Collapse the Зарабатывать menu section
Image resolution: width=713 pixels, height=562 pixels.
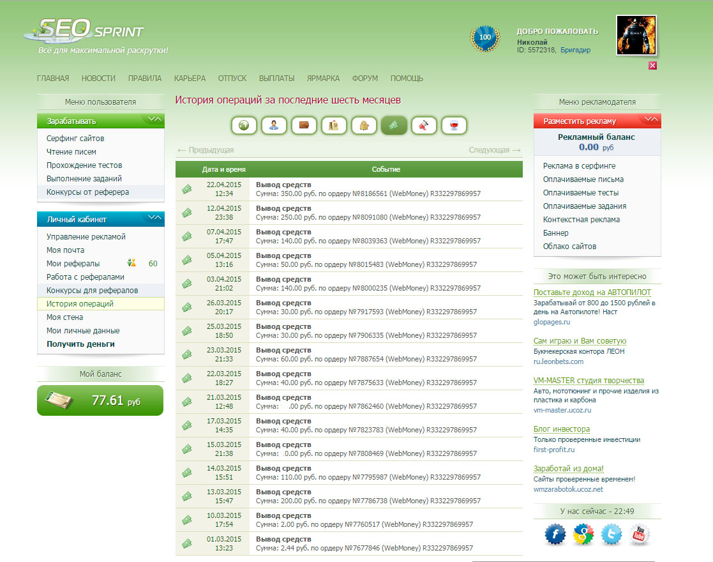click(x=154, y=120)
